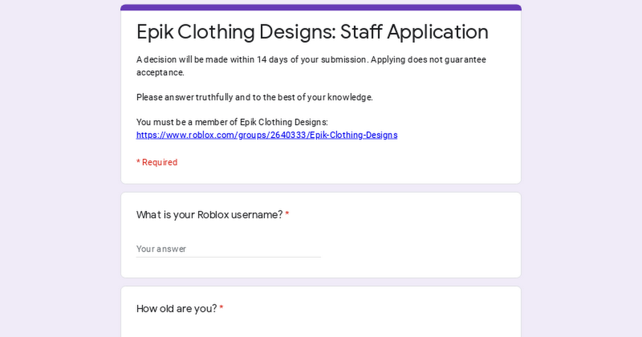Screen dimensions: 642x337
Task: Click the underline beneath the "Your answer" placeholder
Action: pyautogui.click(x=228, y=257)
